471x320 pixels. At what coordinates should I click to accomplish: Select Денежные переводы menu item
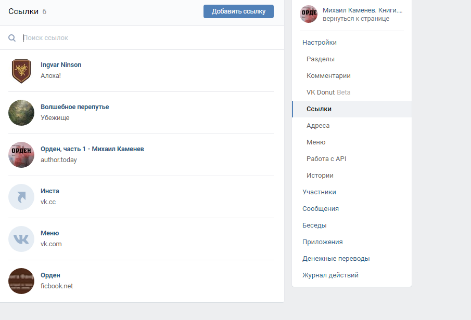[336, 259]
